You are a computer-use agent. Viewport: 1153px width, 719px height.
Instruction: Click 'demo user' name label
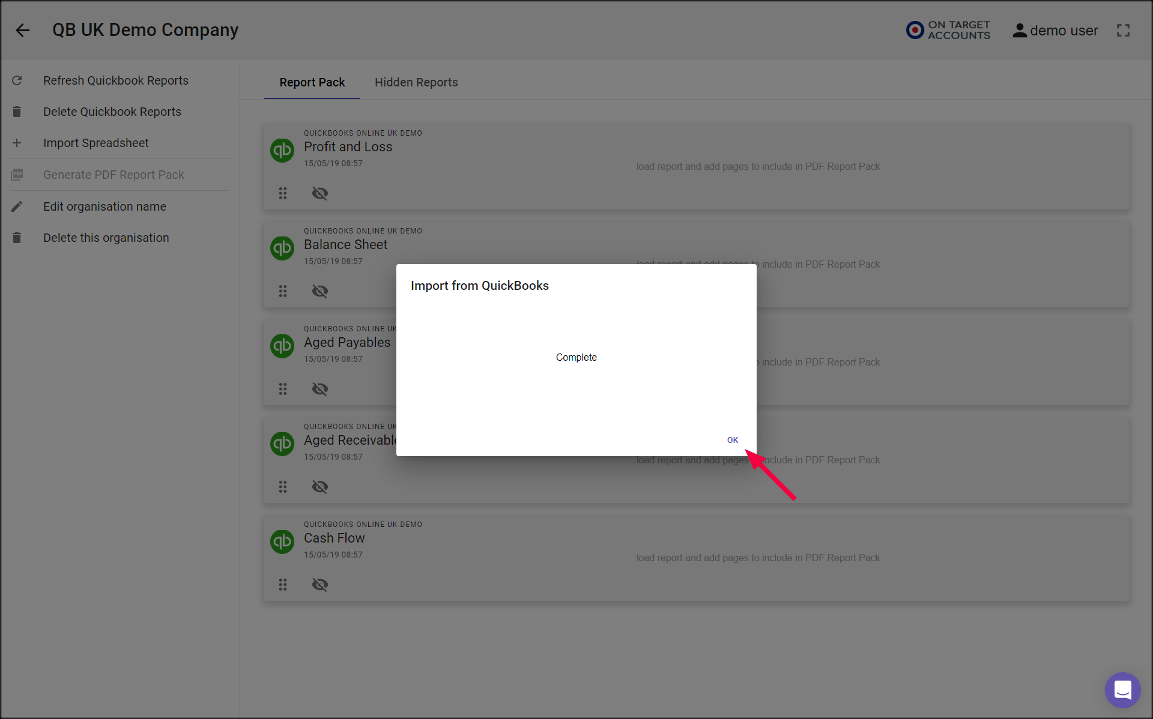(1064, 31)
